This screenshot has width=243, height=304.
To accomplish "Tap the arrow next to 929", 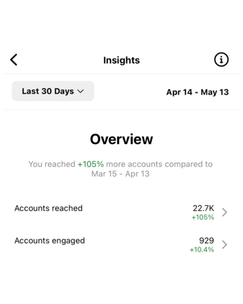I will click(224, 244).
